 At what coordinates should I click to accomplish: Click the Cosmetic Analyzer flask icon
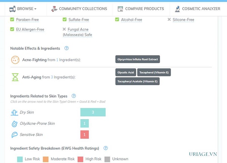(177, 8)
